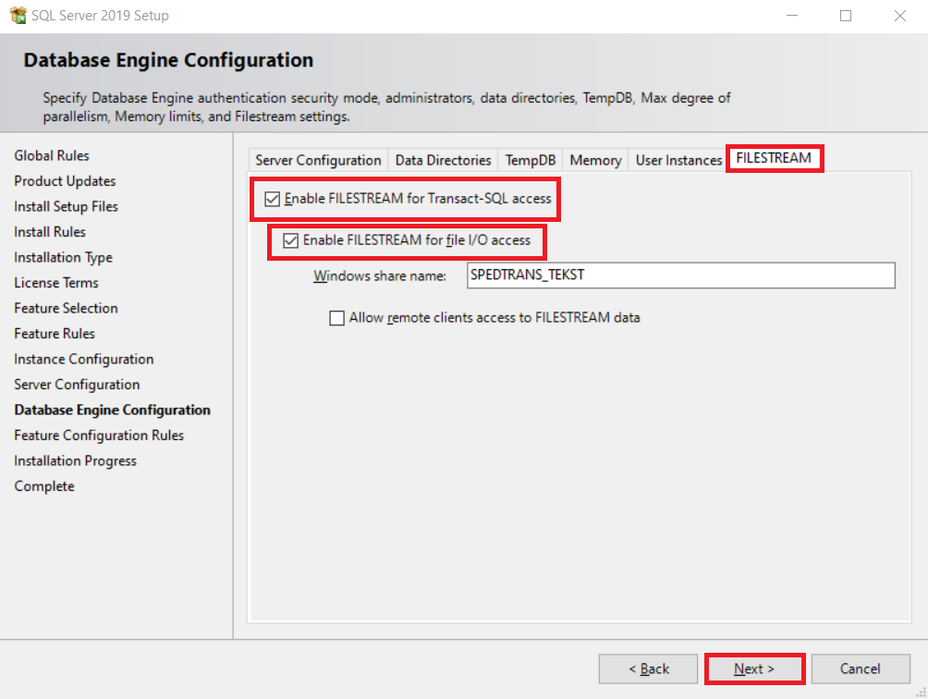928x699 pixels.
Task: Click the Next button
Action: [754, 668]
